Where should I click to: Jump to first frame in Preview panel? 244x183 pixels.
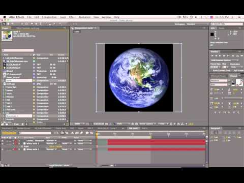point(212,55)
